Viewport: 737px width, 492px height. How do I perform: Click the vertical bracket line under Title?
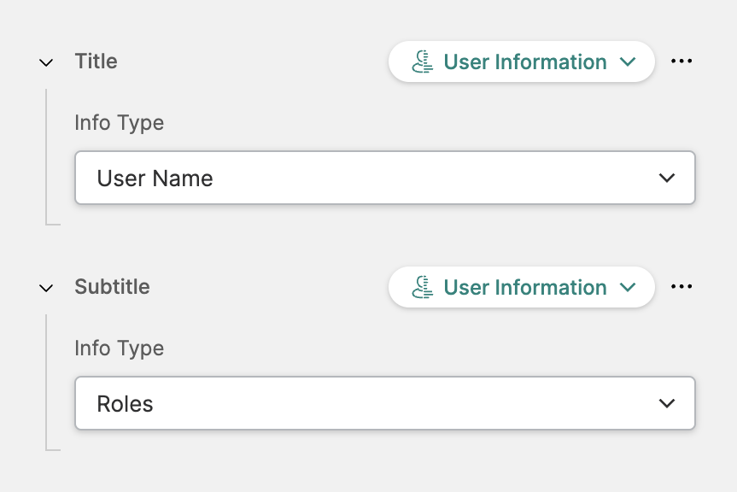[46, 155]
